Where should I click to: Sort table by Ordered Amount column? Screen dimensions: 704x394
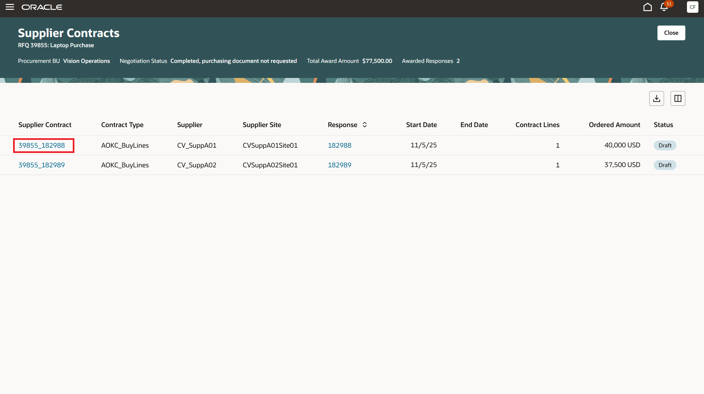pyautogui.click(x=615, y=125)
